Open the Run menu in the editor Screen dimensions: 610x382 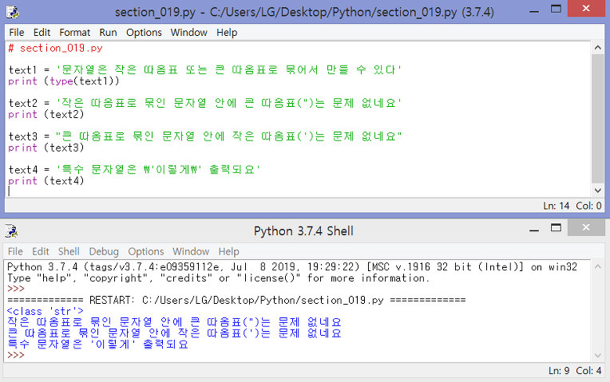pyautogui.click(x=108, y=32)
